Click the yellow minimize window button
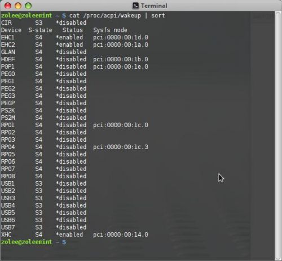The width and height of the screenshot is (282, 261). coord(18,6)
